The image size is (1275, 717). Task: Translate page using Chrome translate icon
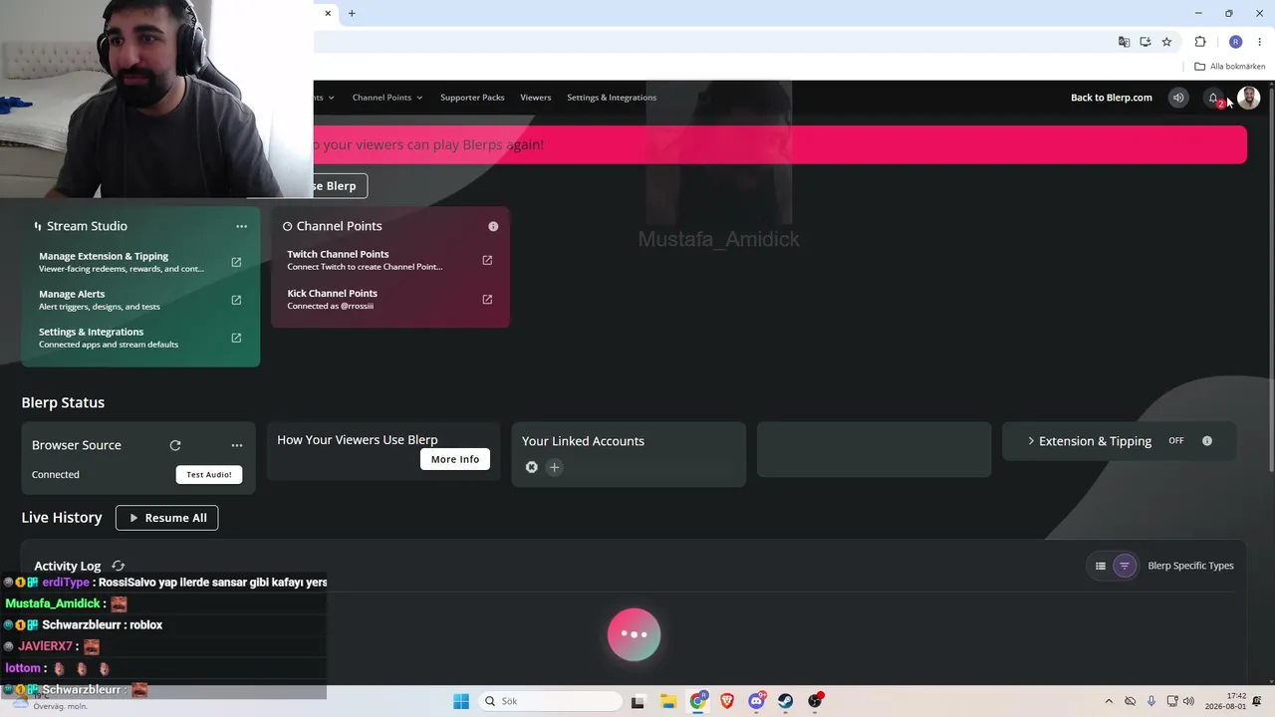point(1124,42)
